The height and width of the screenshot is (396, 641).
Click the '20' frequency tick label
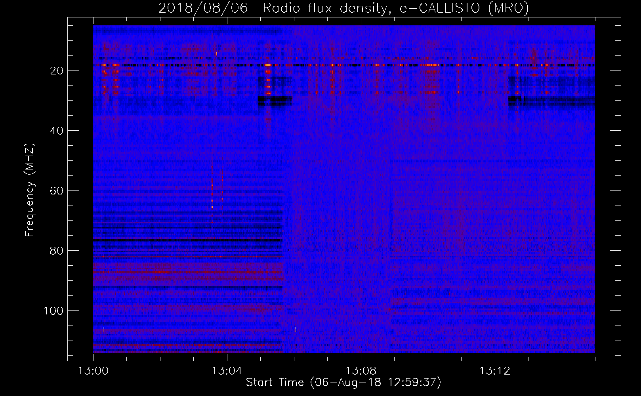57,71
